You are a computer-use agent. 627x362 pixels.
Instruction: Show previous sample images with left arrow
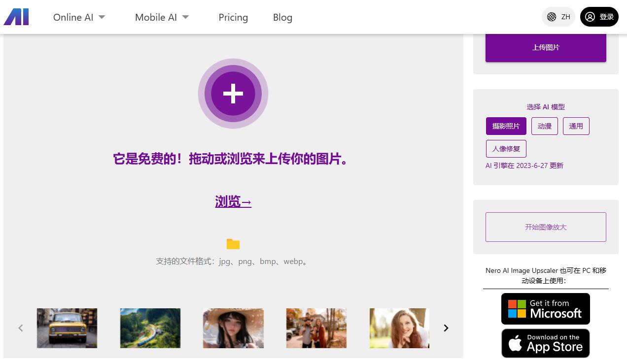[x=21, y=328]
